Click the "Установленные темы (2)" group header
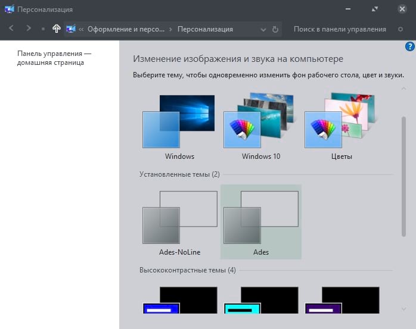Screen dimensions: 416x329 179,174
